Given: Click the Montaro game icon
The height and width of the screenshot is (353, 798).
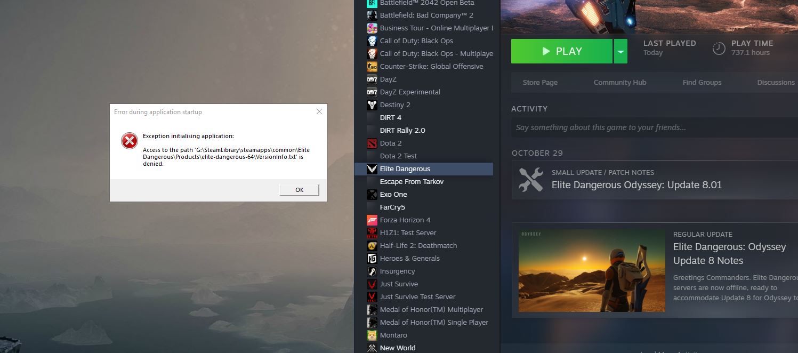Looking at the screenshot, I should pyautogui.click(x=372, y=335).
